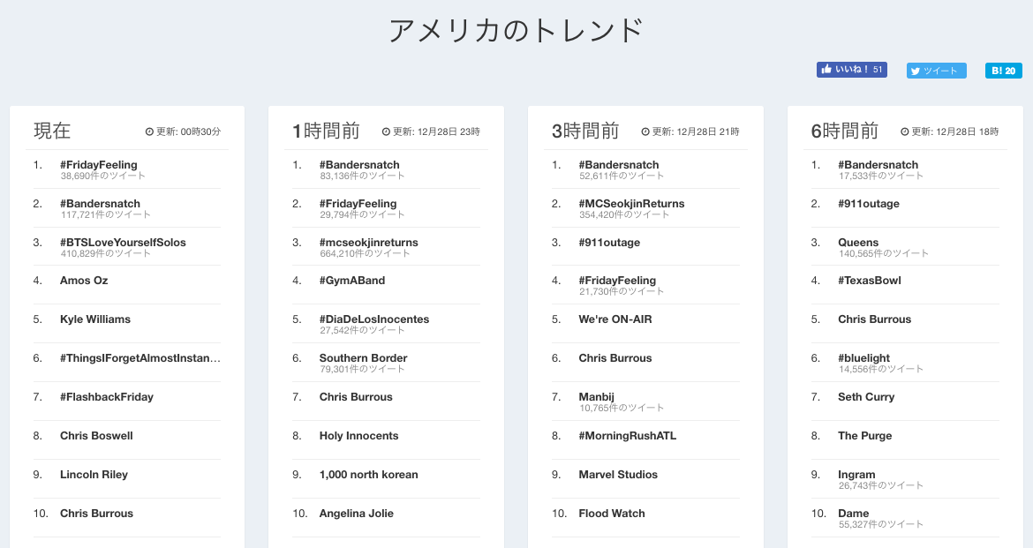This screenshot has width=1033, height=548.
Task: Click clock icon in the 6時間前 column header
Action: tap(905, 131)
